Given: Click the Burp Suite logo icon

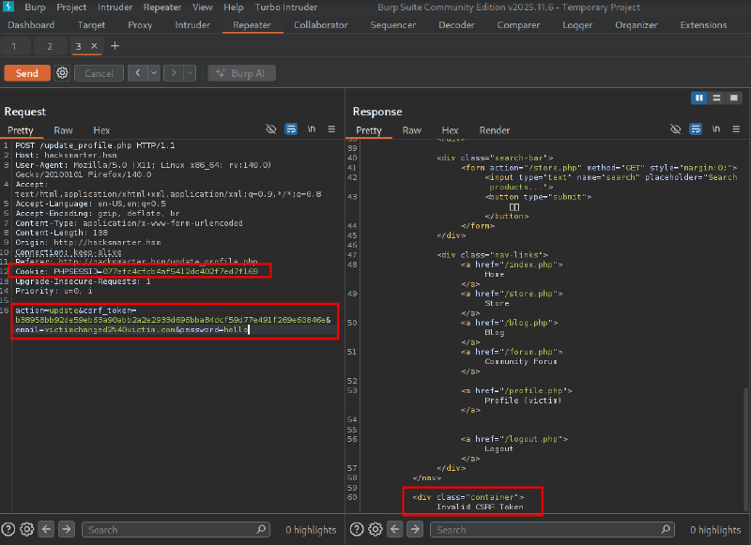Looking at the screenshot, I should coord(8,7).
